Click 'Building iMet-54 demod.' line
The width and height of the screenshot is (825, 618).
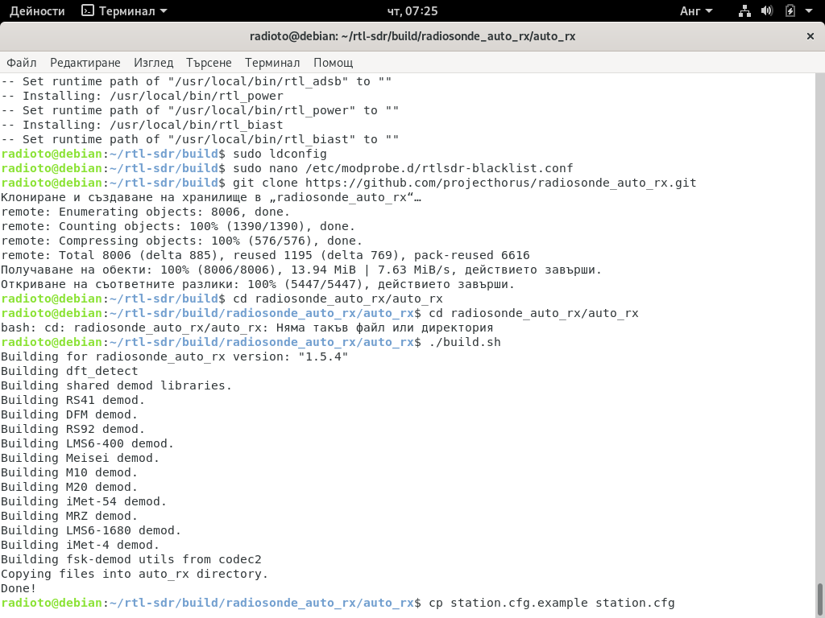point(84,502)
